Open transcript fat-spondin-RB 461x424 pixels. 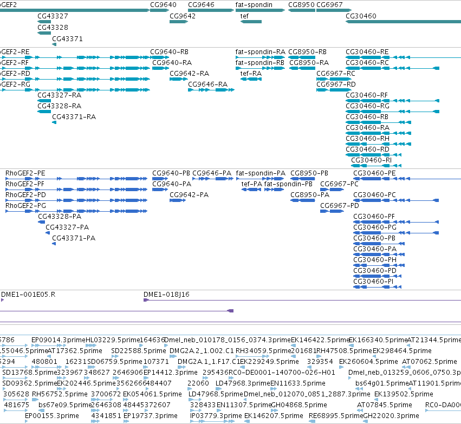(x=260, y=63)
